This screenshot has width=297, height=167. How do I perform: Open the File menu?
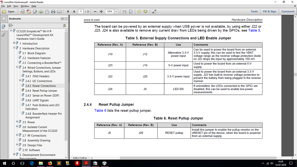3,6
